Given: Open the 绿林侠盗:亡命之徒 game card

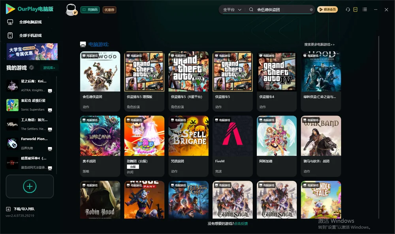Looking at the screenshot, I should click(x=321, y=81).
